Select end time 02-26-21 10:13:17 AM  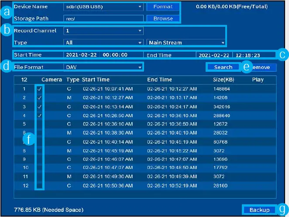(x=172, y=98)
